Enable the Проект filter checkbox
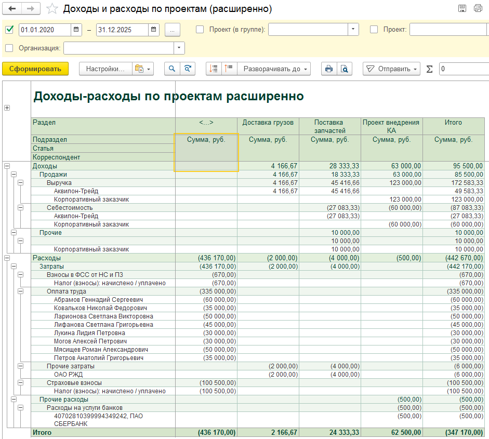The width and height of the screenshot is (489, 439). click(x=374, y=29)
